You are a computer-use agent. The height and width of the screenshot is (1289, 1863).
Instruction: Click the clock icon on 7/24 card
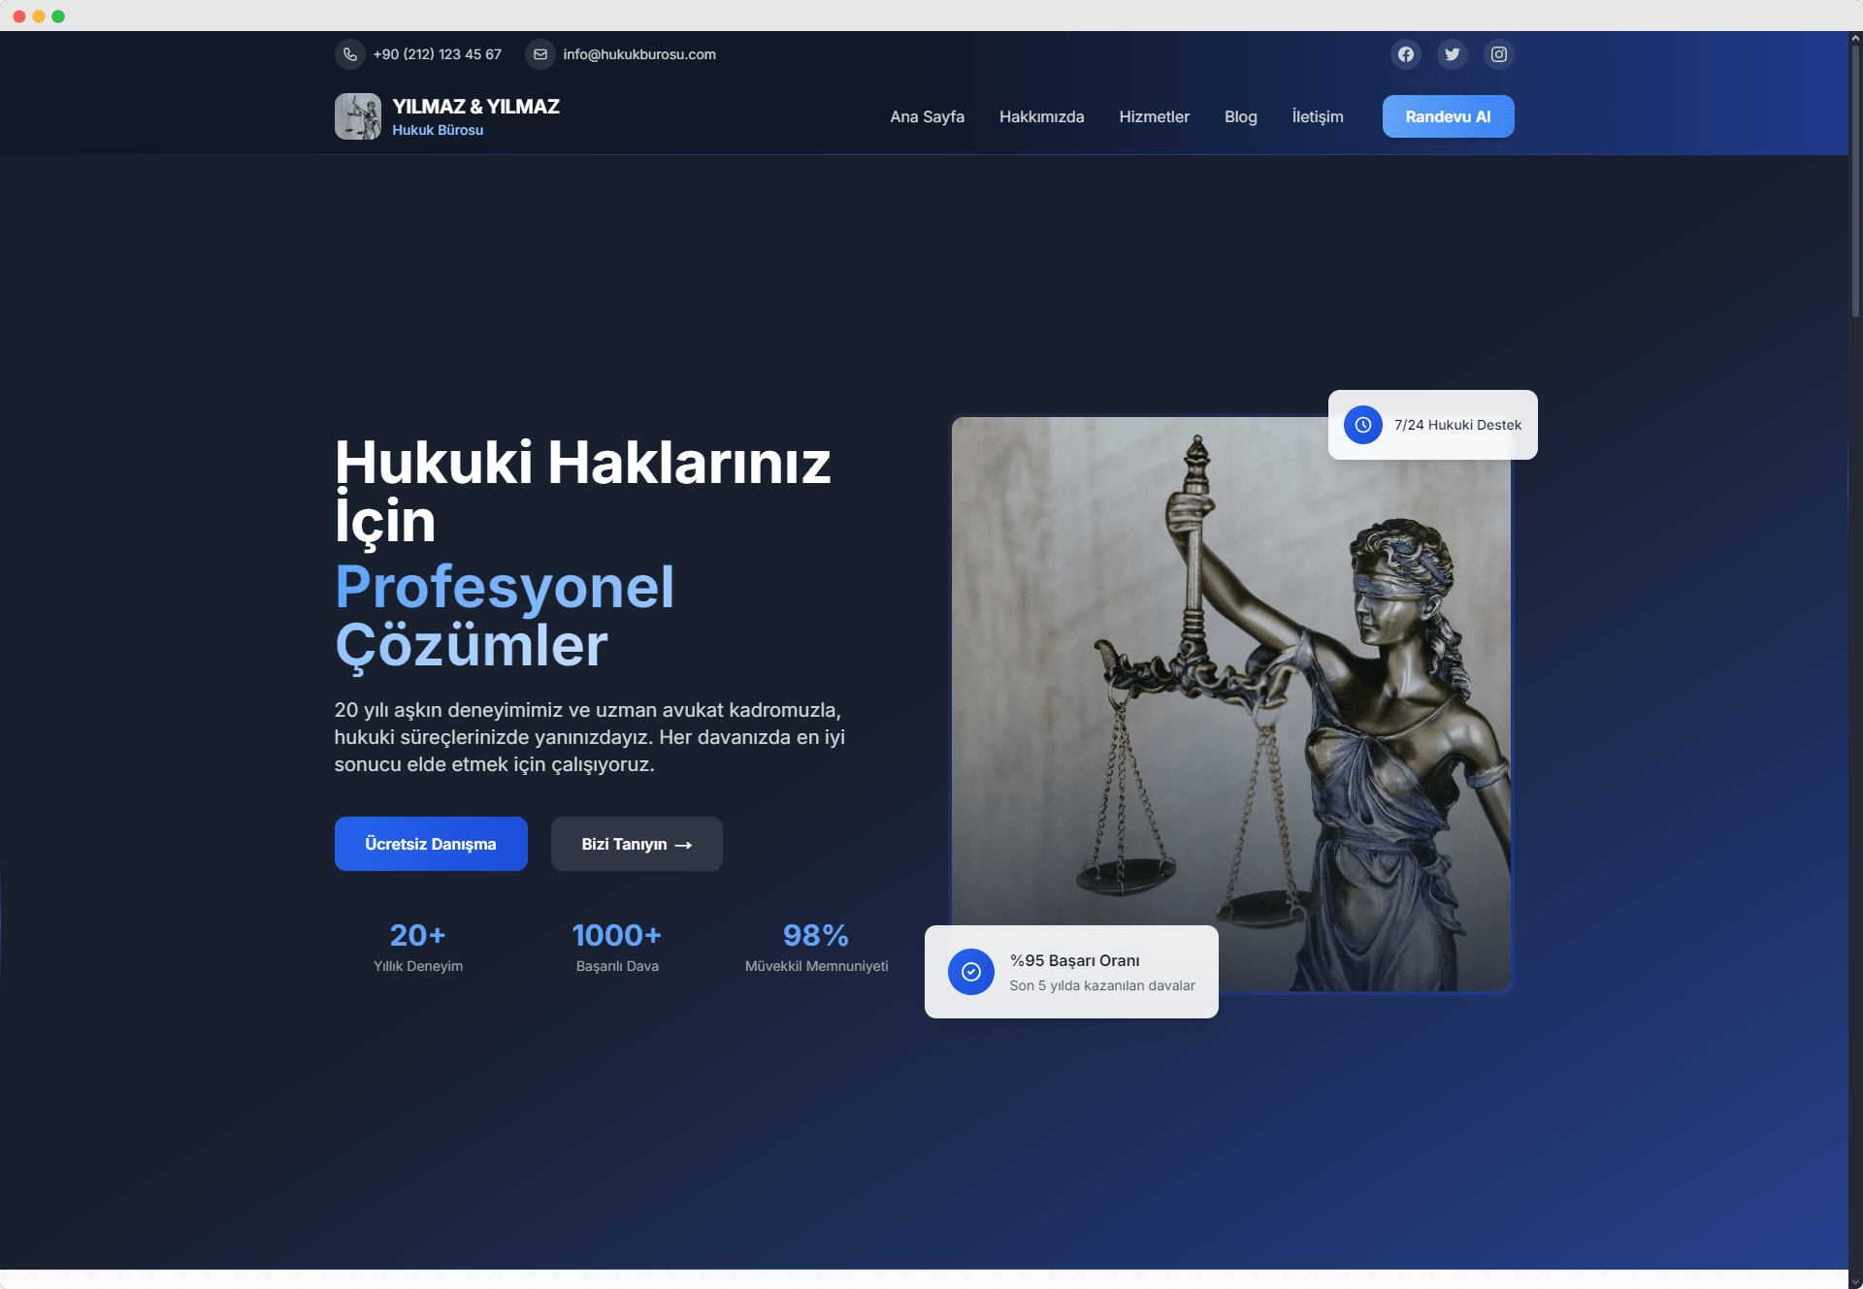[1363, 425]
